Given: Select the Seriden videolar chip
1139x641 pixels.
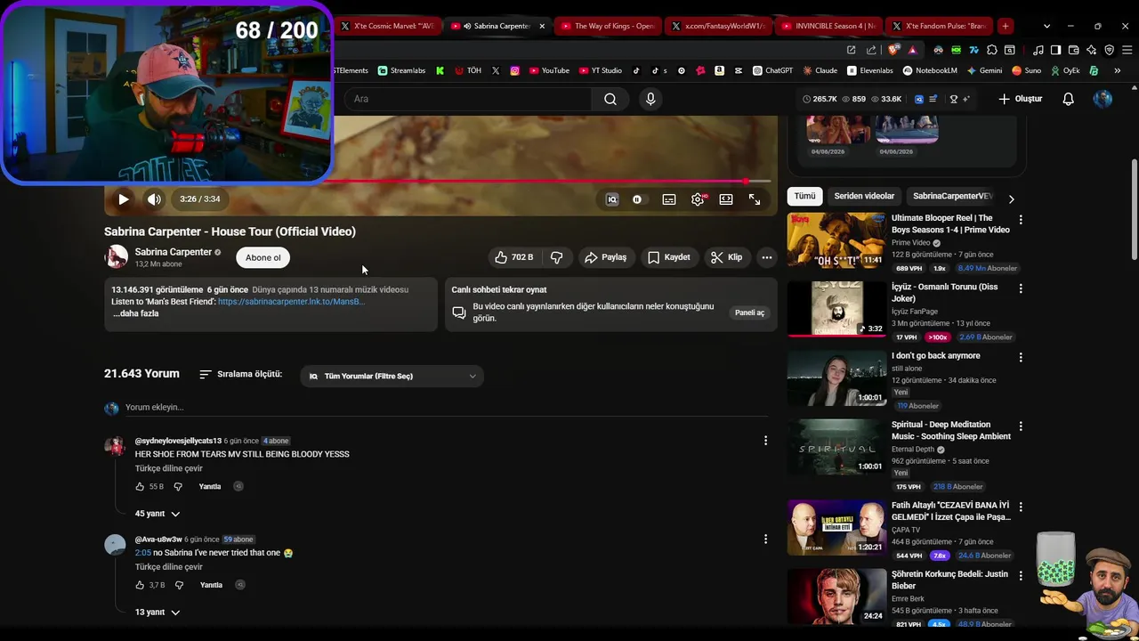Looking at the screenshot, I should point(864,196).
